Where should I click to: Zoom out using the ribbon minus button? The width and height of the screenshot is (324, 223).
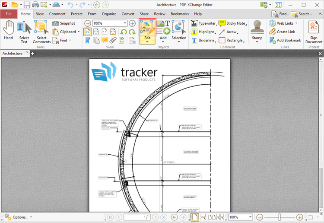[x=88, y=23]
